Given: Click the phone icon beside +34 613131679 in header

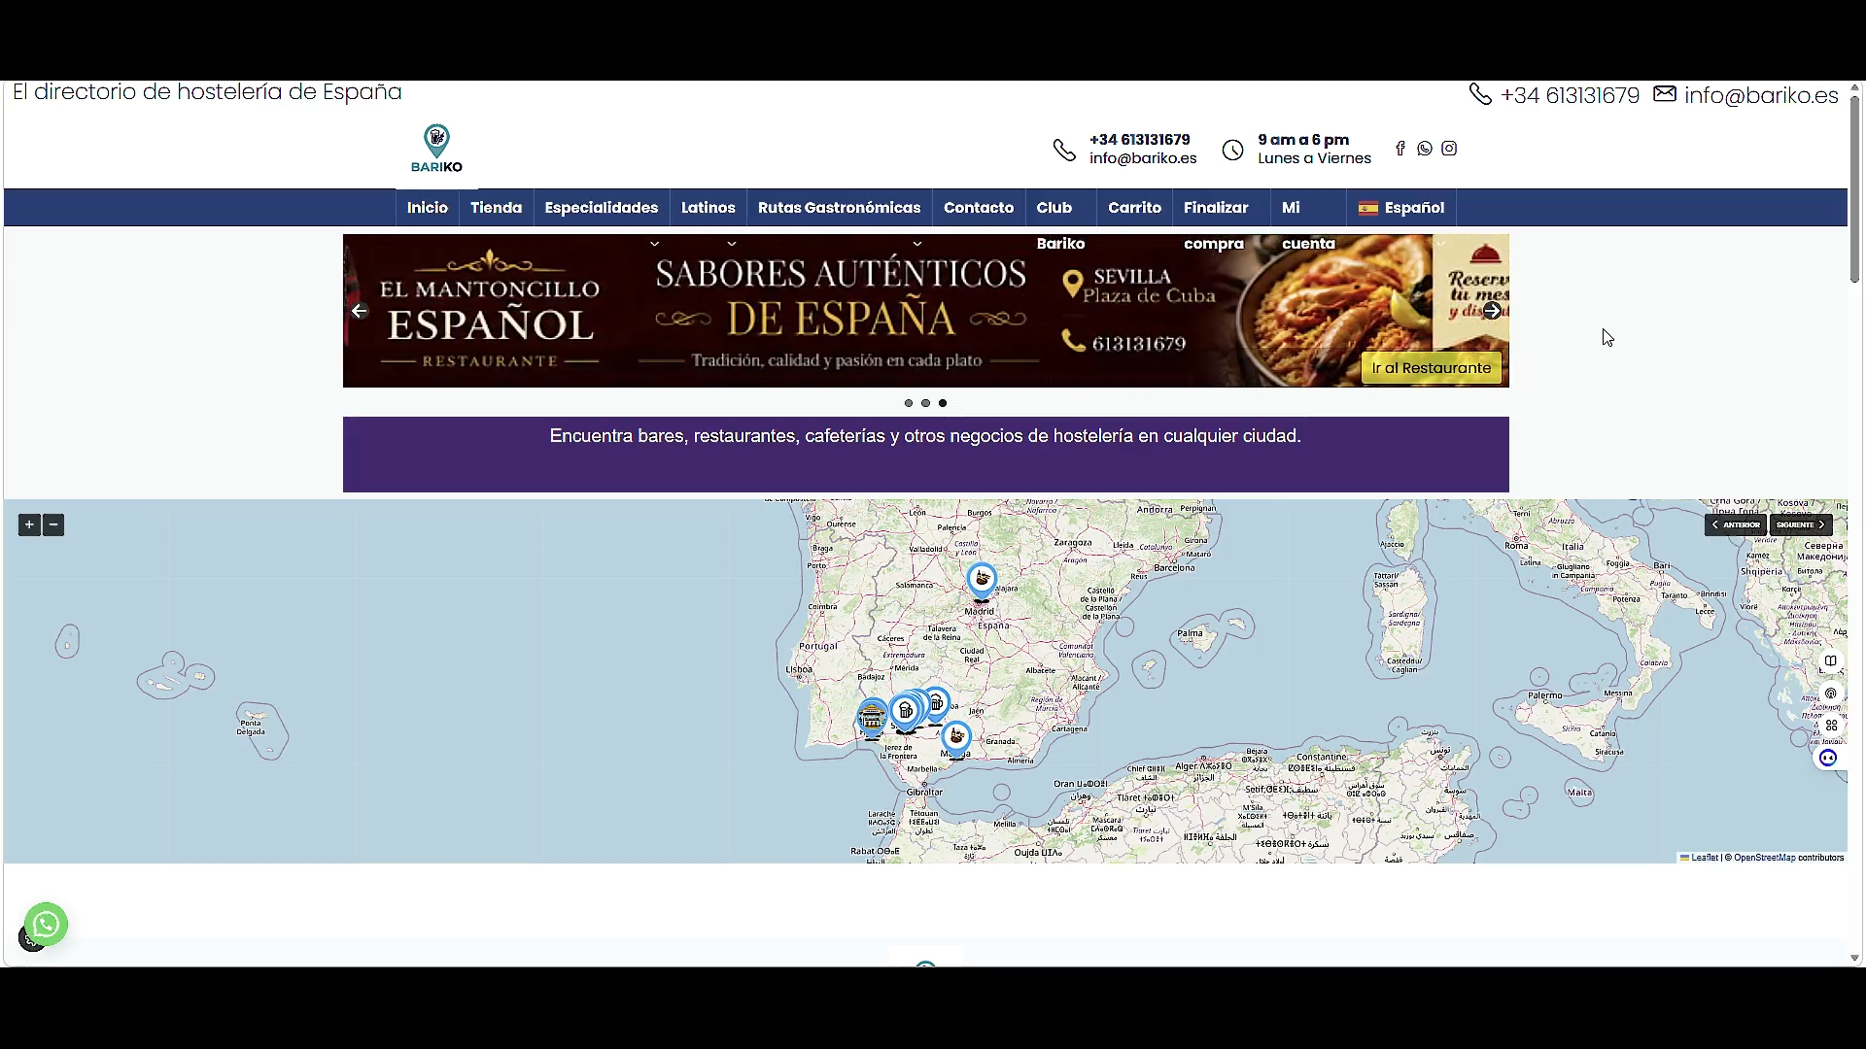Looking at the screenshot, I should (1064, 150).
